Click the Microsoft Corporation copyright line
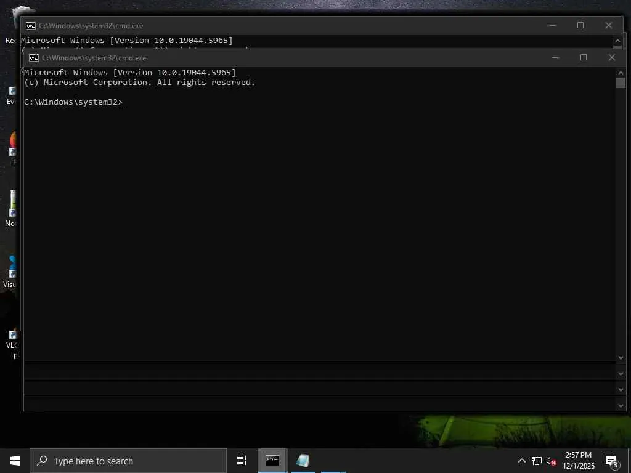Viewport: 631px width, 473px height. coord(140,83)
